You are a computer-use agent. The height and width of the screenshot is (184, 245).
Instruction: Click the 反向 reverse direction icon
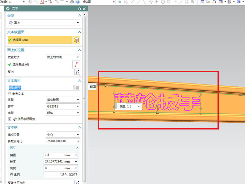click(x=77, y=72)
